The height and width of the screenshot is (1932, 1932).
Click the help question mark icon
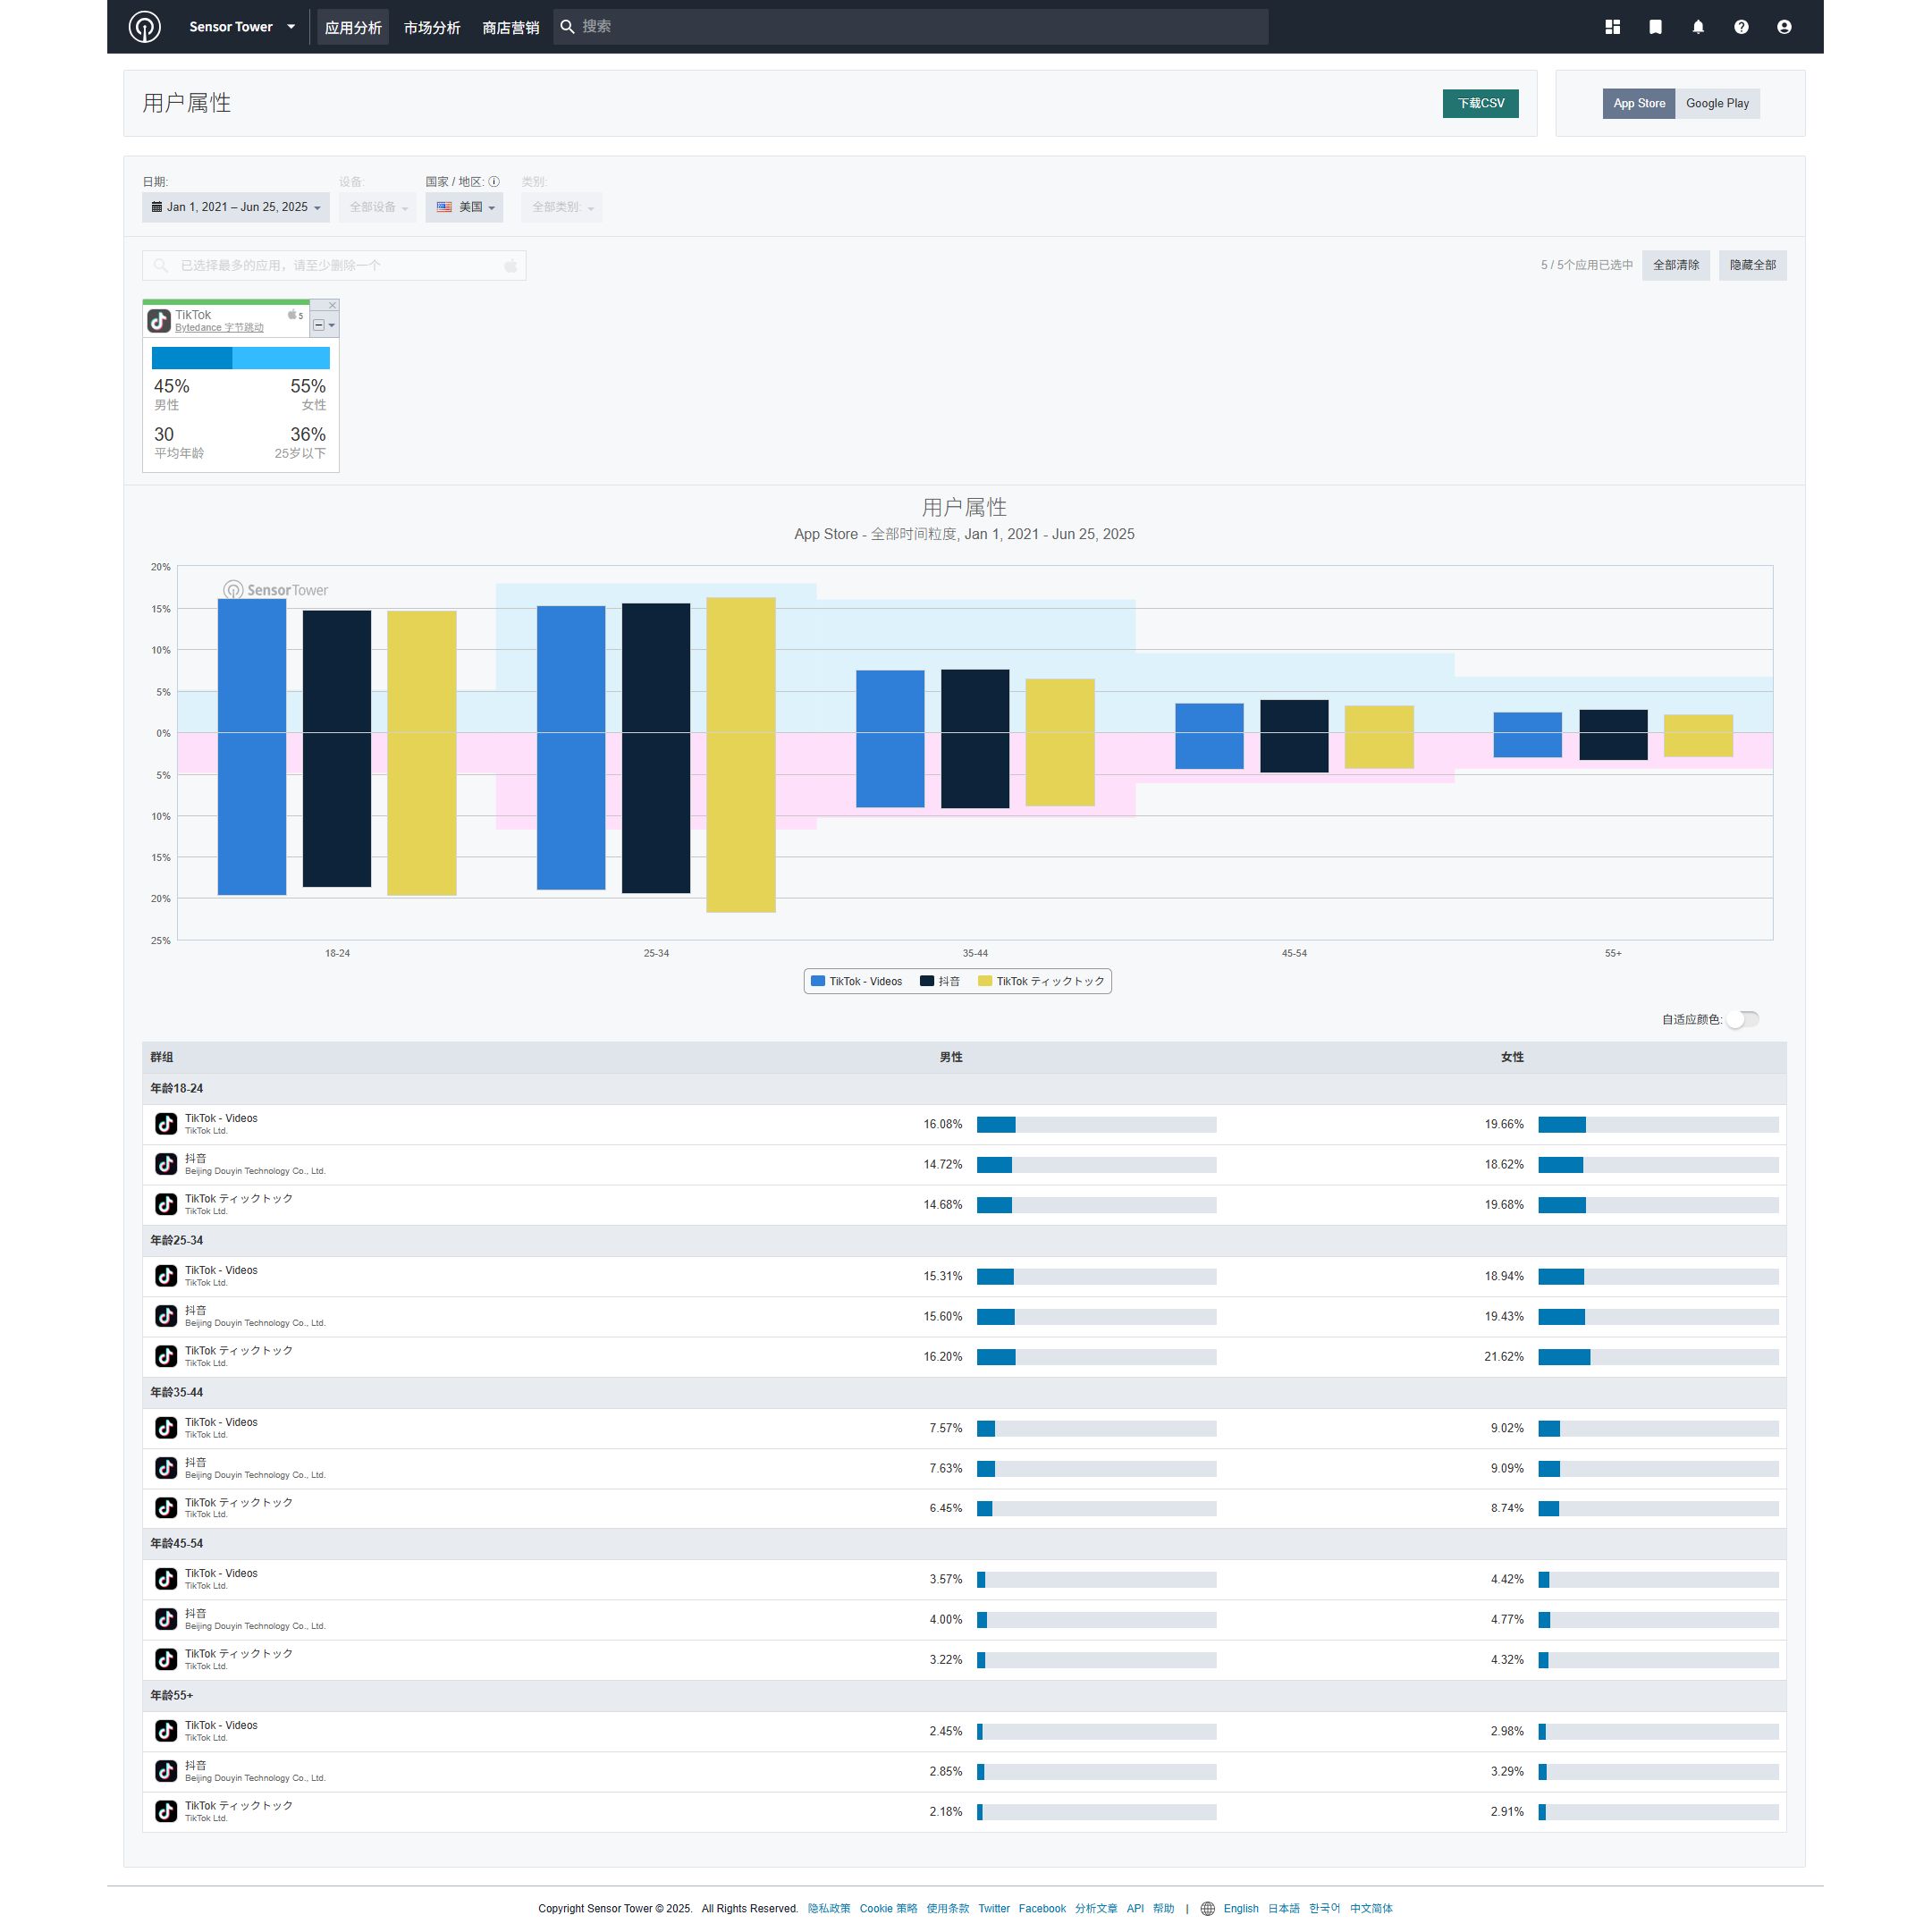(1741, 27)
